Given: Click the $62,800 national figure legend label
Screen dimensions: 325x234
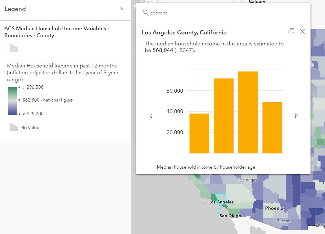Looking at the screenshot, I should [x=48, y=100].
